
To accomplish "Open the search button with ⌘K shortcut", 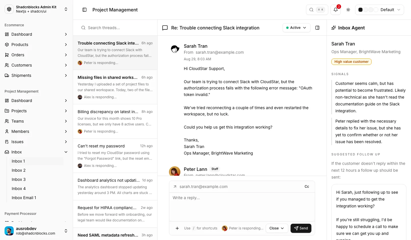I will click(317, 10).
